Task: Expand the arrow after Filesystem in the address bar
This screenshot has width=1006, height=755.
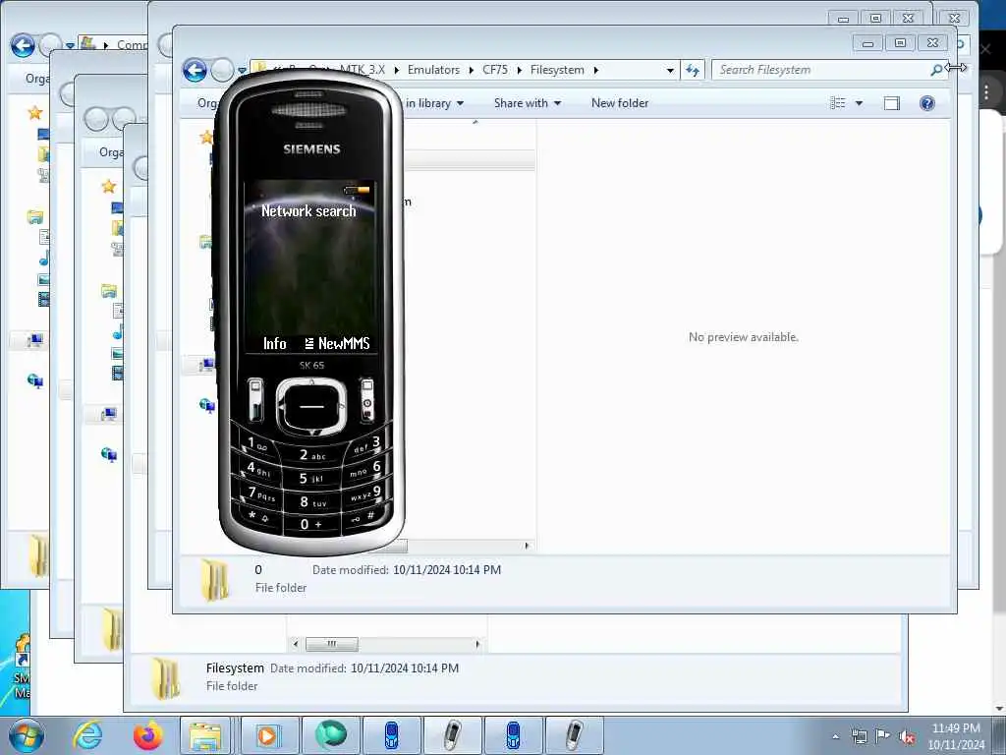Action: coord(596,70)
